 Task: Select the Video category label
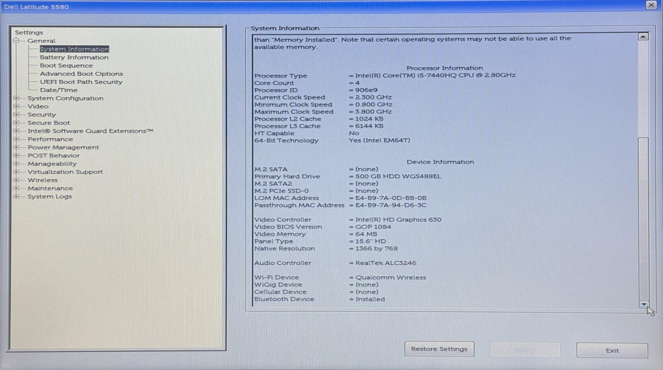point(38,106)
